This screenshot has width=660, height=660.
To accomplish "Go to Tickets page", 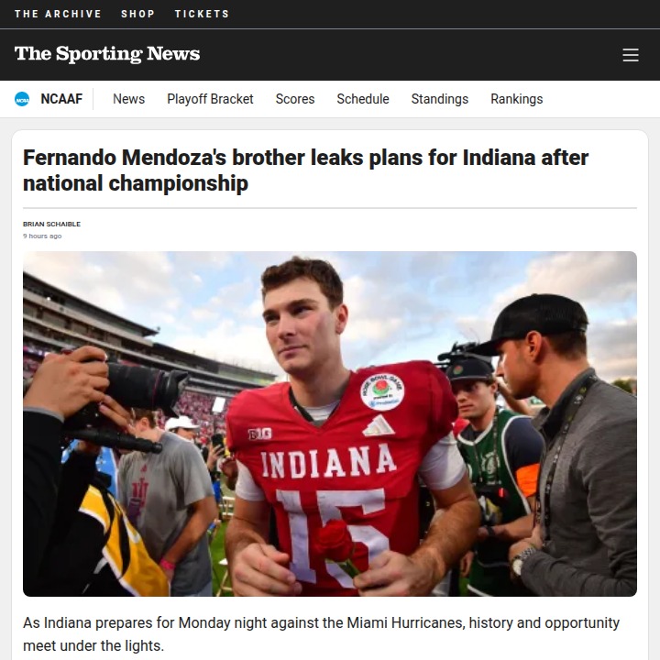I will (202, 14).
